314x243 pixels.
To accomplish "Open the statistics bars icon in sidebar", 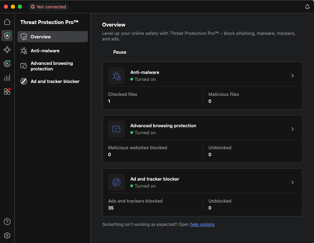I will [7, 78].
